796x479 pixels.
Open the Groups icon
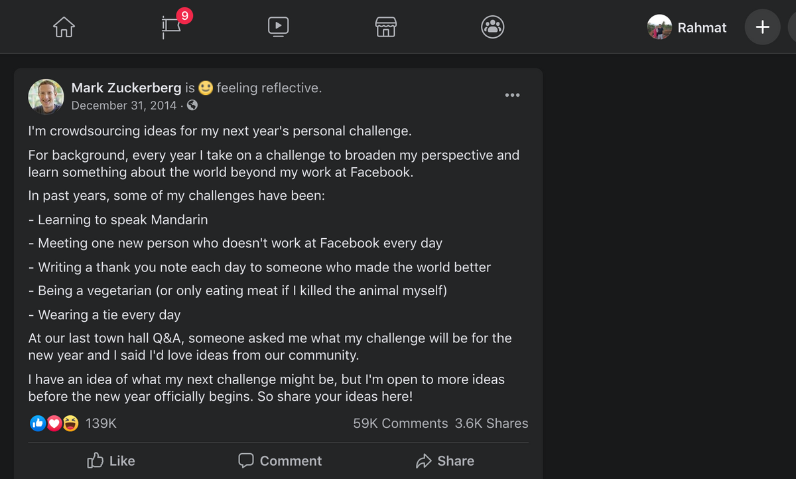492,27
